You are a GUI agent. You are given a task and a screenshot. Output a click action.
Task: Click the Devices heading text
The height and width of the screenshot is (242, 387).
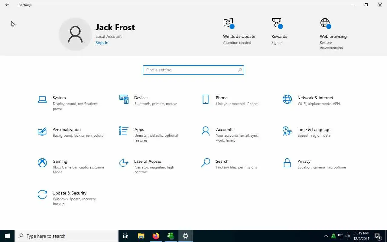[x=141, y=98]
